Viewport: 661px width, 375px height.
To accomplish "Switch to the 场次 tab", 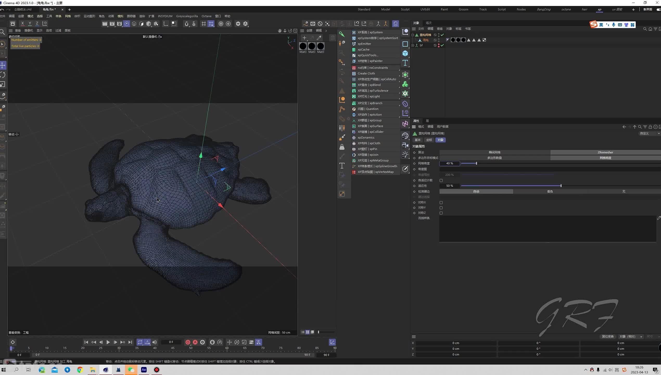I will [429, 23].
